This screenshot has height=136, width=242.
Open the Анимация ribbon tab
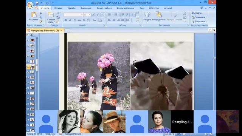(86, 8)
